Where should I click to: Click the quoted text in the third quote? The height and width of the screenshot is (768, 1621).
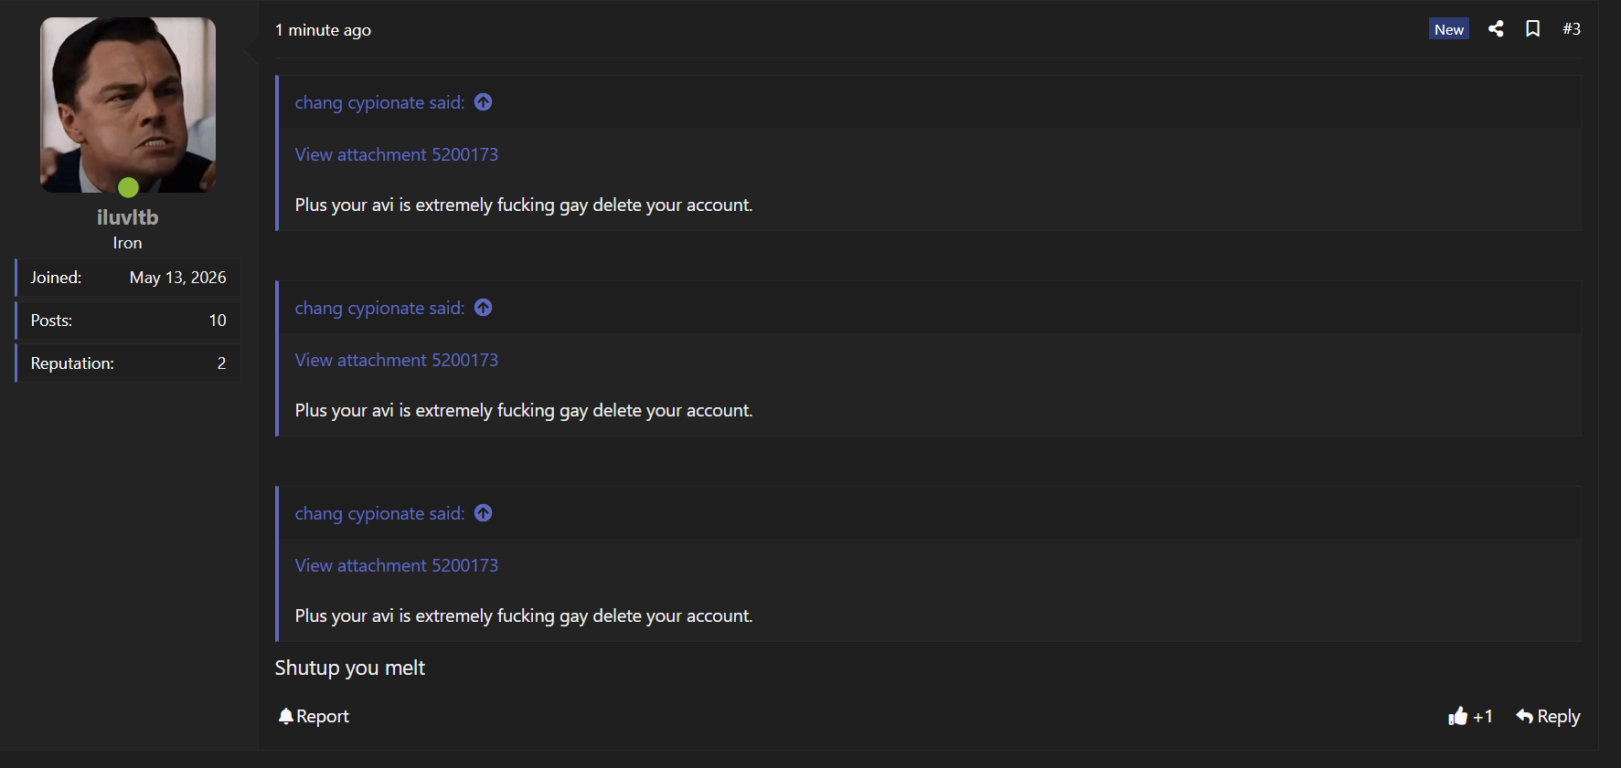(x=524, y=616)
